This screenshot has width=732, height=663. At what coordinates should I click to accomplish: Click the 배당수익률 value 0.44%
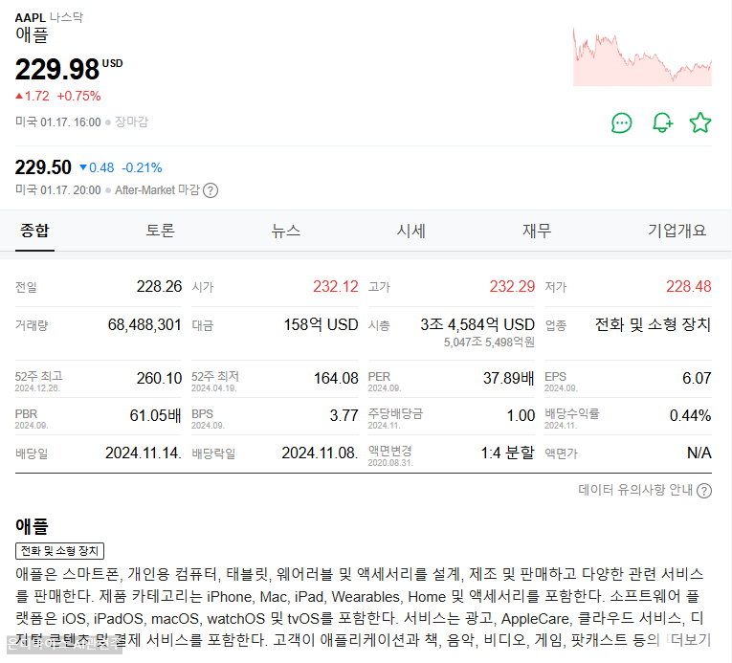click(x=691, y=415)
